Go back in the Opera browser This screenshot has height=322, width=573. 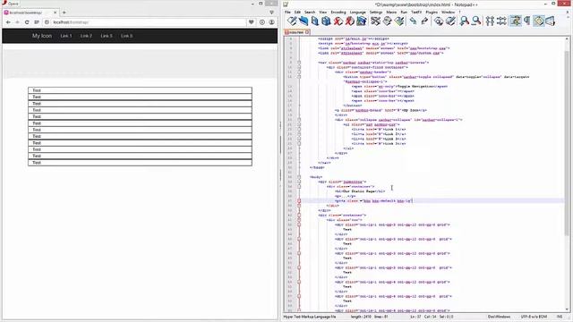(8, 22)
